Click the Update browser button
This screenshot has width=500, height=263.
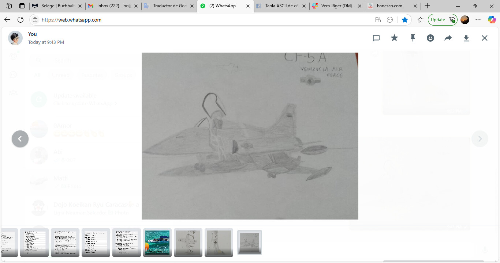click(x=443, y=20)
